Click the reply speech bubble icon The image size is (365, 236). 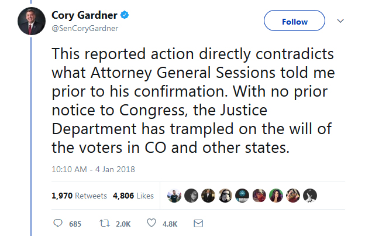(x=58, y=223)
